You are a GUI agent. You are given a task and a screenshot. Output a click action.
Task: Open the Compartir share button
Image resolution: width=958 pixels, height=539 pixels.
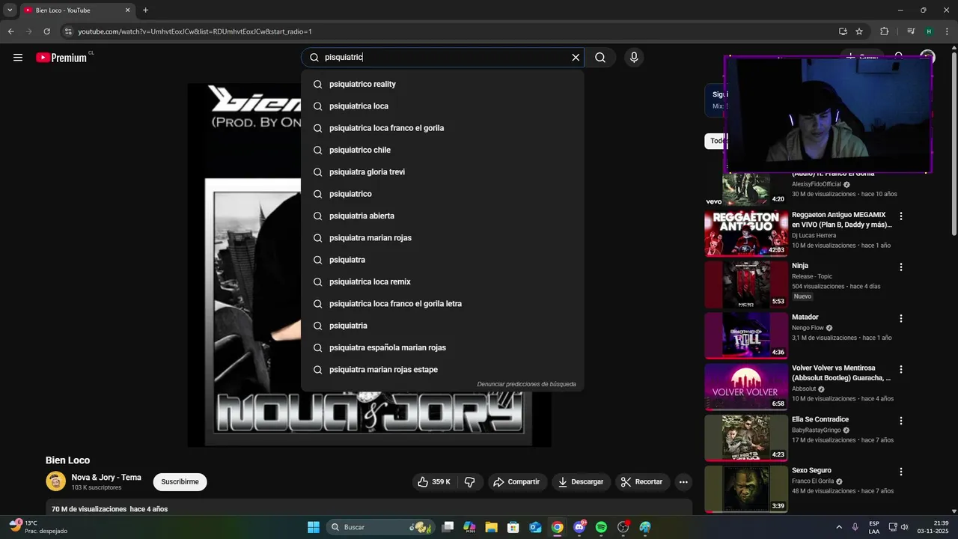(x=516, y=482)
